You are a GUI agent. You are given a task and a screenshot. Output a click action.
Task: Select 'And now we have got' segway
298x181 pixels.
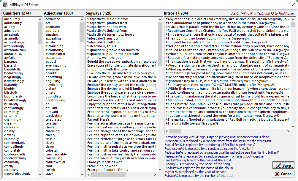pyautogui.click(x=104, y=58)
